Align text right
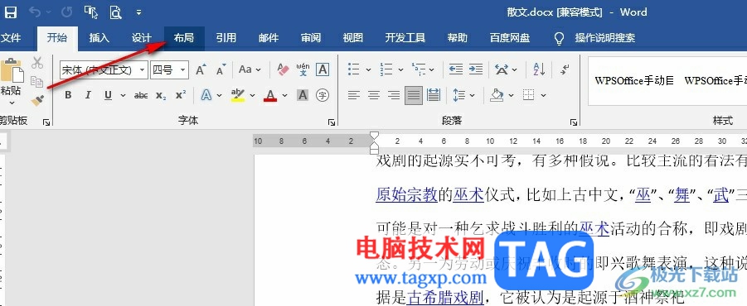This screenshot has width=747, height=306. click(x=394, y=95)
